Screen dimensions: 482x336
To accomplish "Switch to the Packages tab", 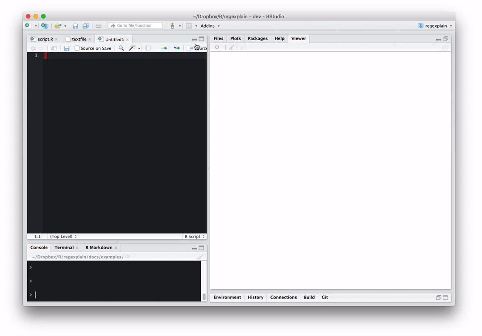I will [258, 38].
